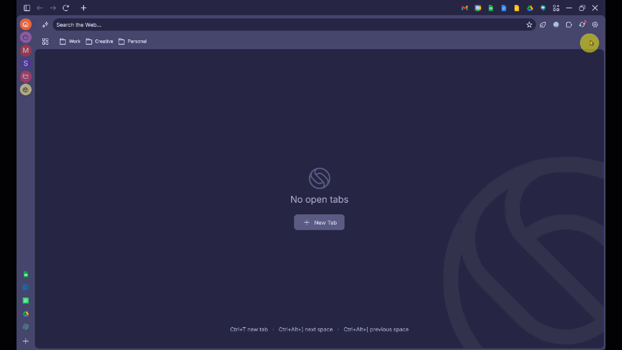Switch to the purple apple space
Viewport: 622px width, 350px height.
(26, 37)
